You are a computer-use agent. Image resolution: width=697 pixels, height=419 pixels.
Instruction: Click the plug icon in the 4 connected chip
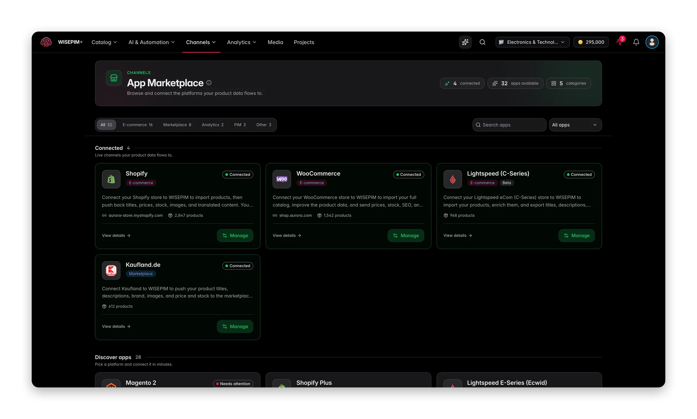pyautogui.click(x=447, y=83)
